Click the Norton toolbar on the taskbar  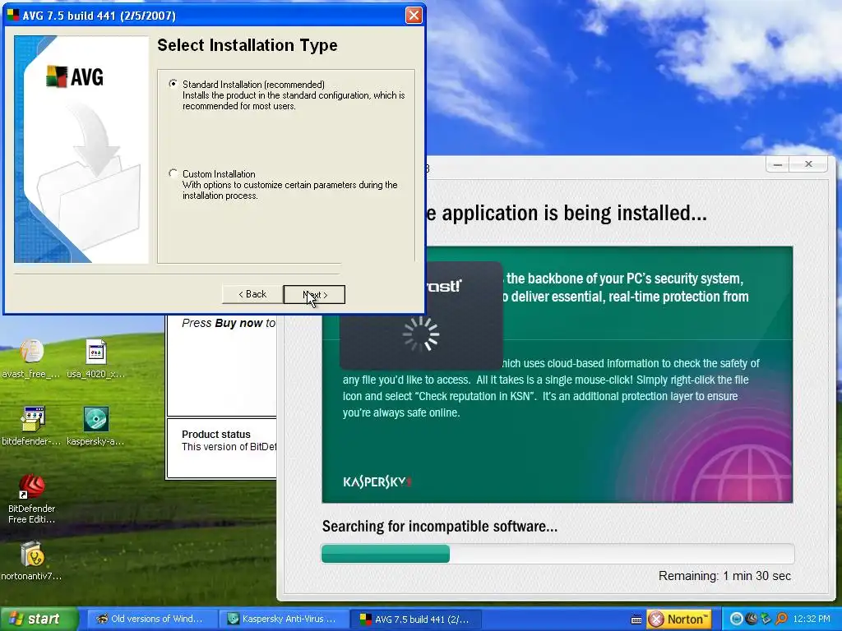click(x=679, y=619)
